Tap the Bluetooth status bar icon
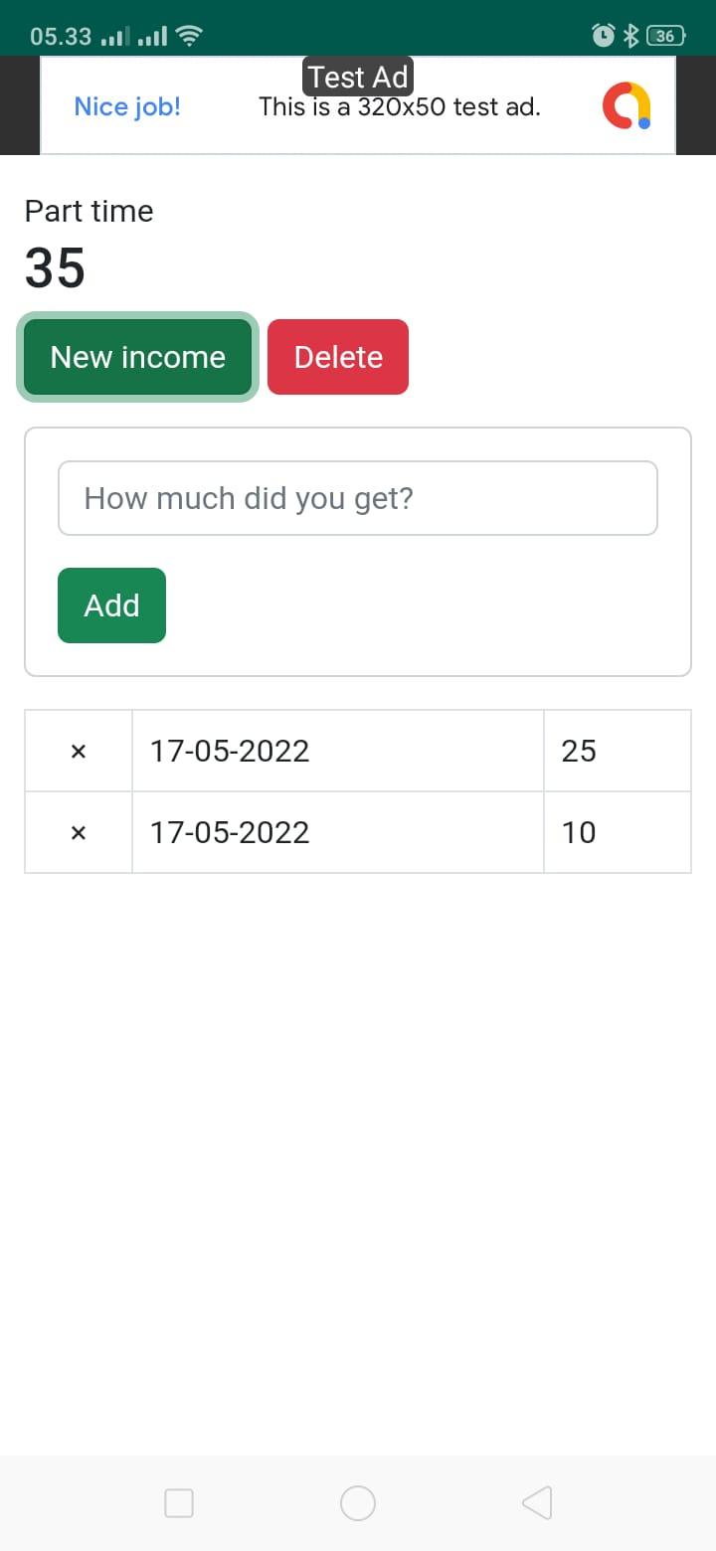The width and height of the screenshot is (716, 1551). [x=630, y=36]
